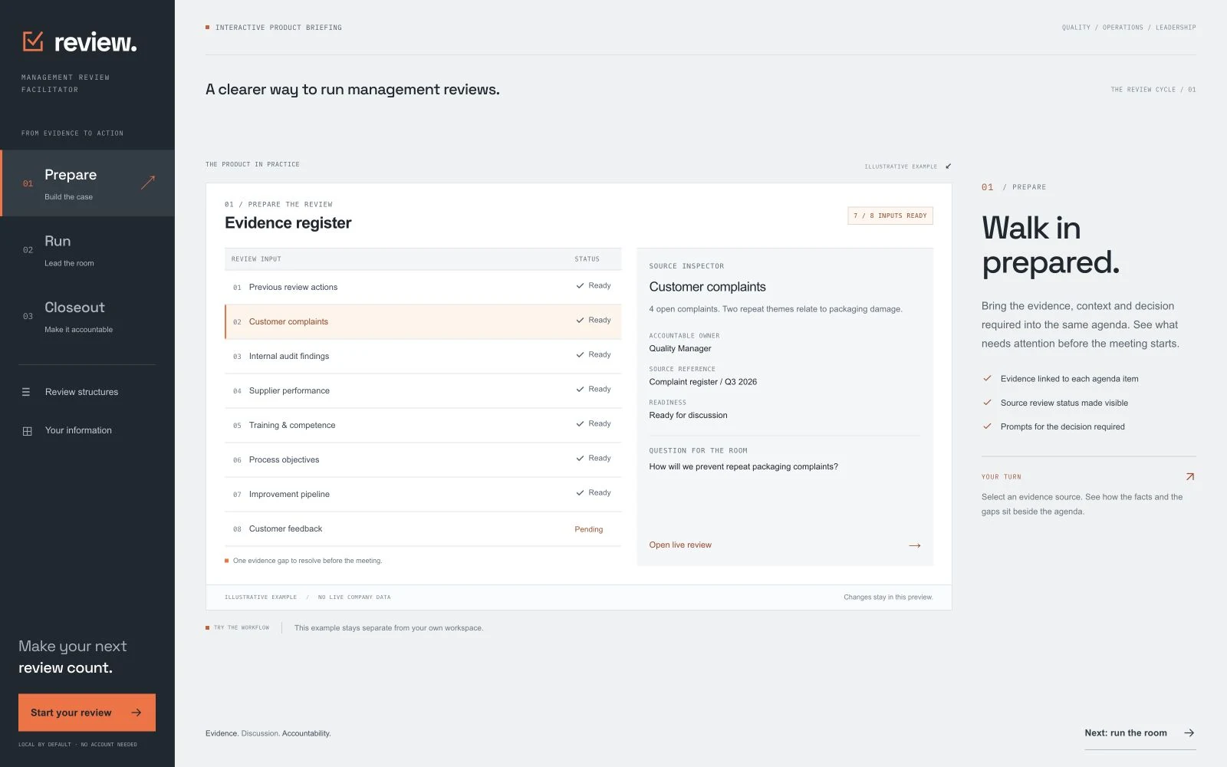Click the checkmark in the Improvement pipeline row
This screenshot has height=767, width=1227.
click(580, 492)
